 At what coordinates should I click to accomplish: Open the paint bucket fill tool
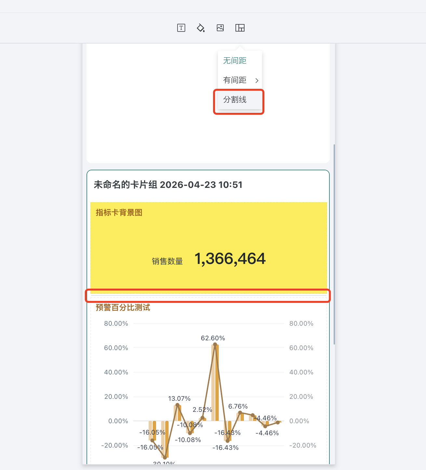tap(200, 28)
